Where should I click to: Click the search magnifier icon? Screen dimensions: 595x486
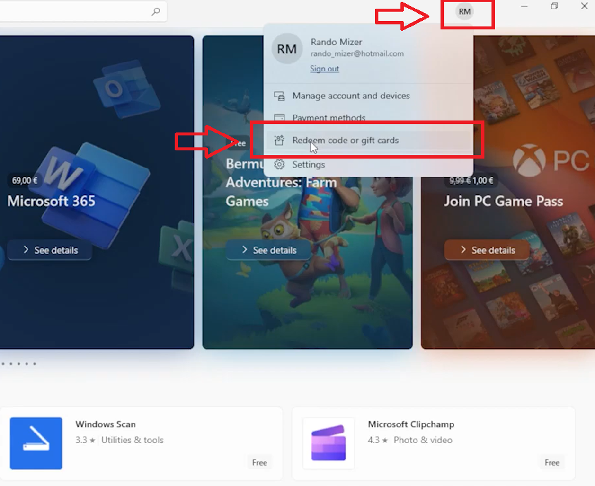(x=156, y=11)
